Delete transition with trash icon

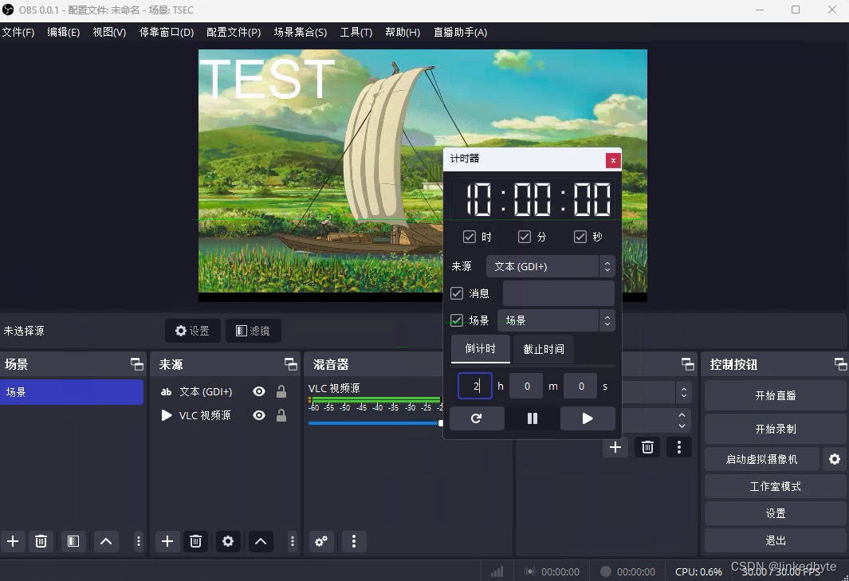click(x=647, y=447)
